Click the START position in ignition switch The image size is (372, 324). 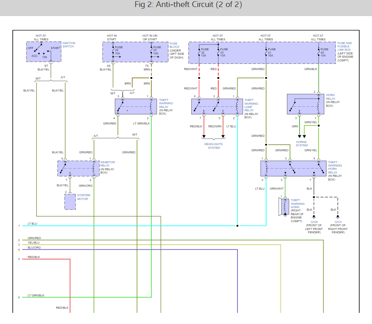(x=55, y=48)
